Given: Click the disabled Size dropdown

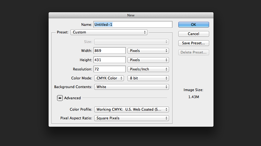Looking at the screenshot, I should click(x=131, y=42).
